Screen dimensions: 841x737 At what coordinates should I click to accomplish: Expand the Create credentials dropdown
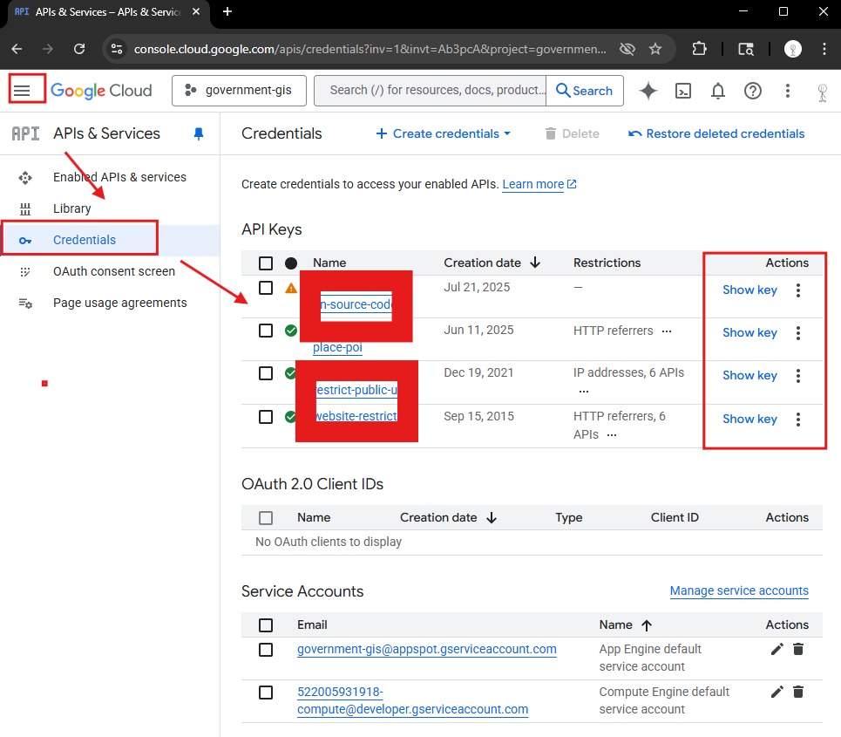point(443,133)
